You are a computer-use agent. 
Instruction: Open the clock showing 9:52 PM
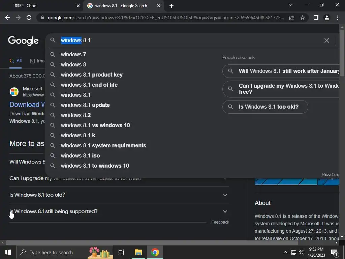coord(316,252)
